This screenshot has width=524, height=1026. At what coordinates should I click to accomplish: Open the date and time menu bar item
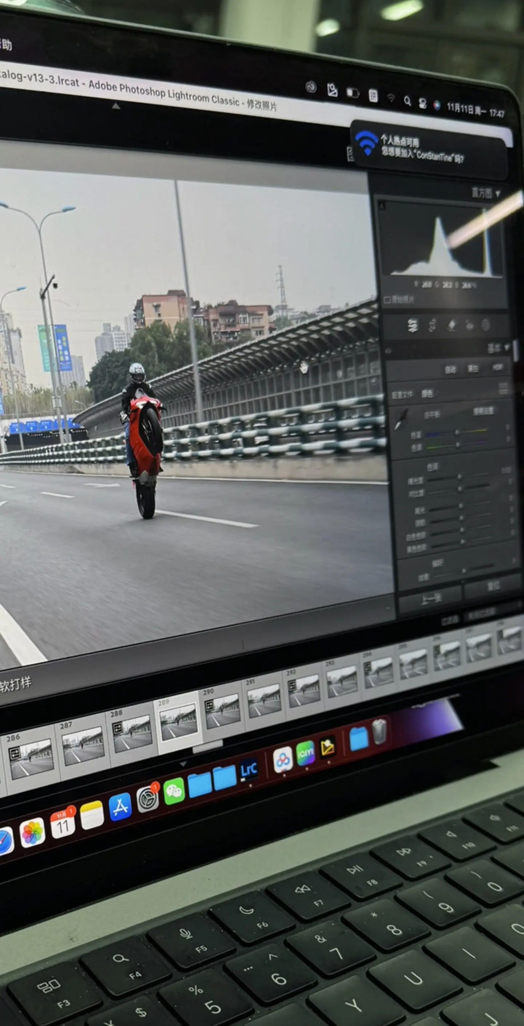[476, 111]
